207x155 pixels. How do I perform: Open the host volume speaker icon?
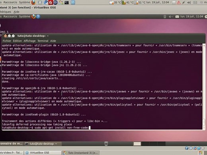(x=189, y=2)
